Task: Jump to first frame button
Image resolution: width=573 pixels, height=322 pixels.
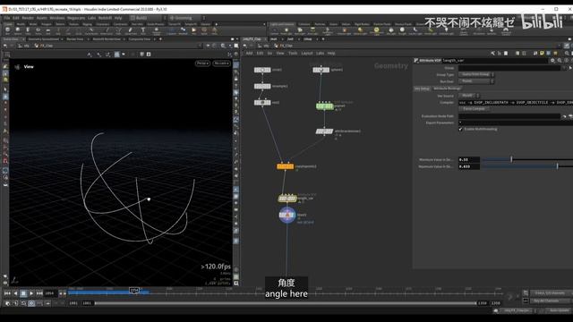Action: 7,293
